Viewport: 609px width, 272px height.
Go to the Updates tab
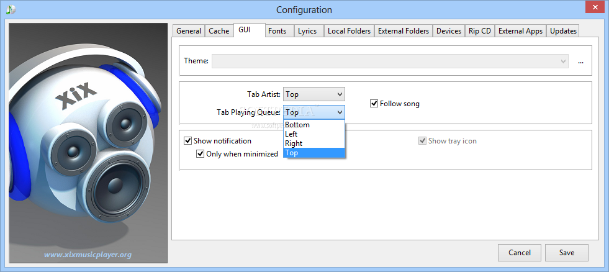563,31
